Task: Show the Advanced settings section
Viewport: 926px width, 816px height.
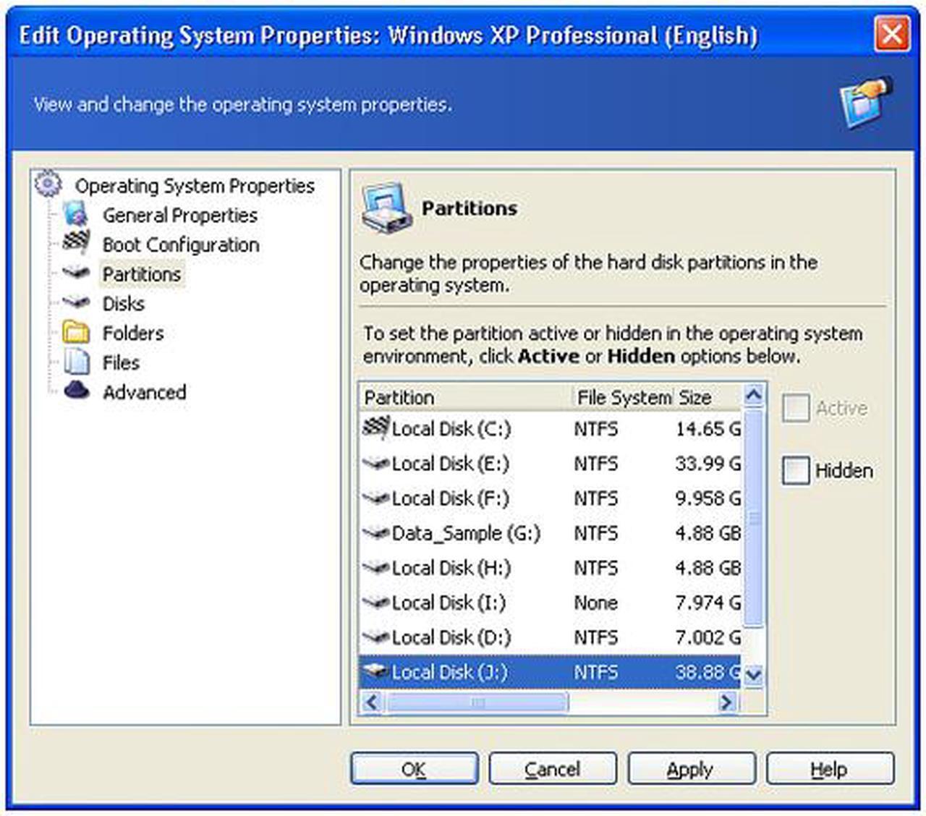Action: pos(144,393)
